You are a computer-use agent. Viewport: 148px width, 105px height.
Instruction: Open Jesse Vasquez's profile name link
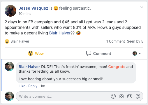tap(34, 8)
